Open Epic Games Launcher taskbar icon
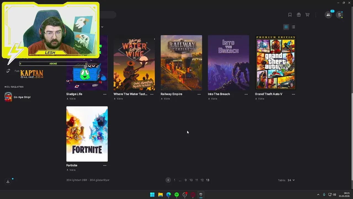Image resolution: width=353 pixels, height=199 pixels. (201, 195)
